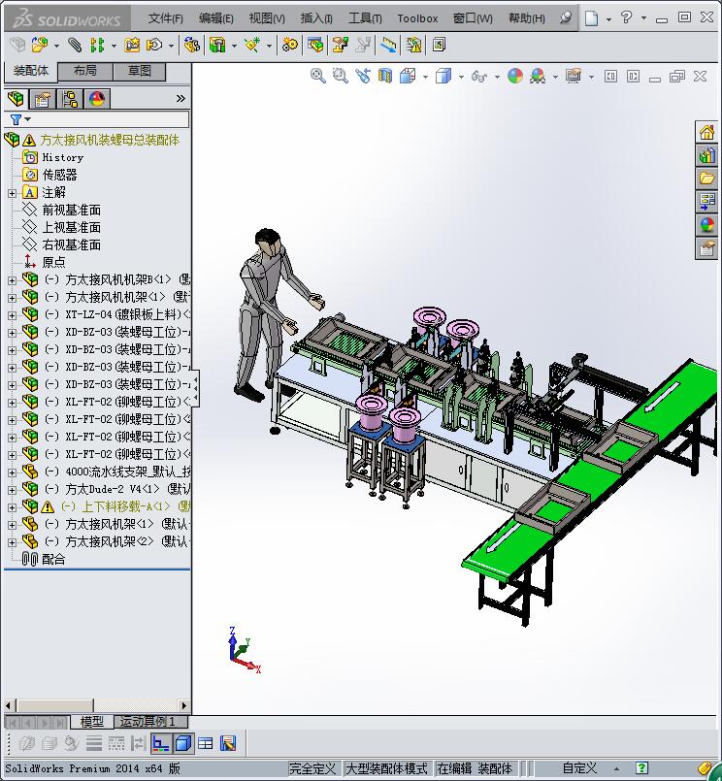Select the 原点 origin item
The image size is (722, 781).
(53, 263)
